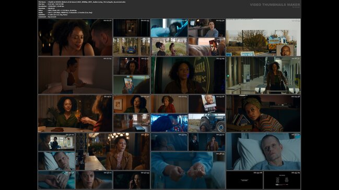Select the blue tractor thumbnail
The height and width of the screenshot is (190, 339).
207,123
